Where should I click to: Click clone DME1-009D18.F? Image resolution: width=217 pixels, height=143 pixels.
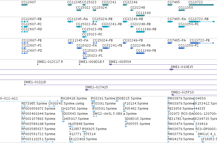(92, 62)
